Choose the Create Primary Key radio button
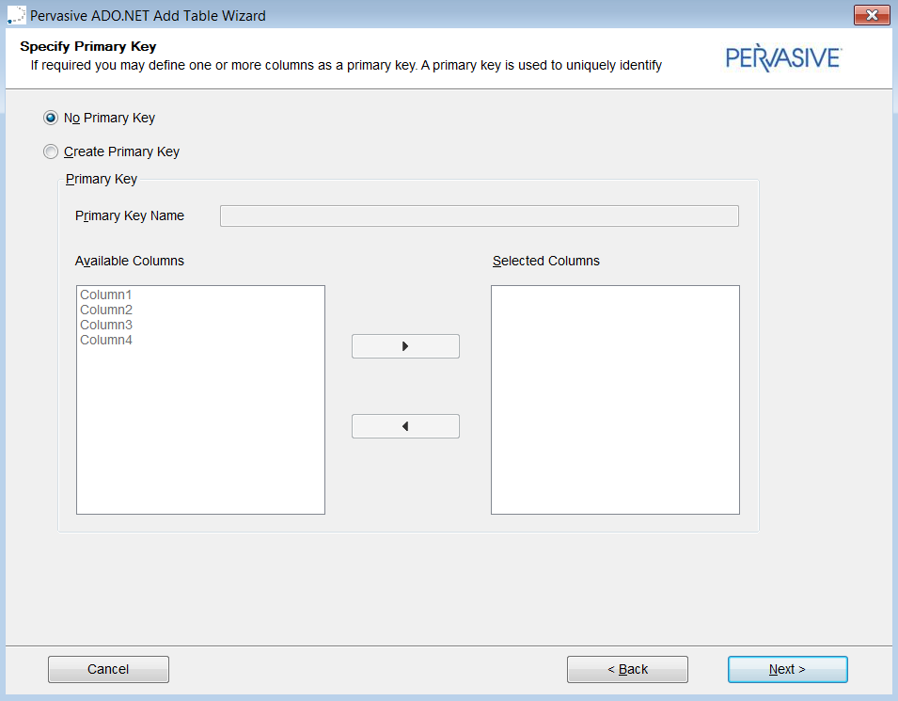898x701 pixels. 51,151
